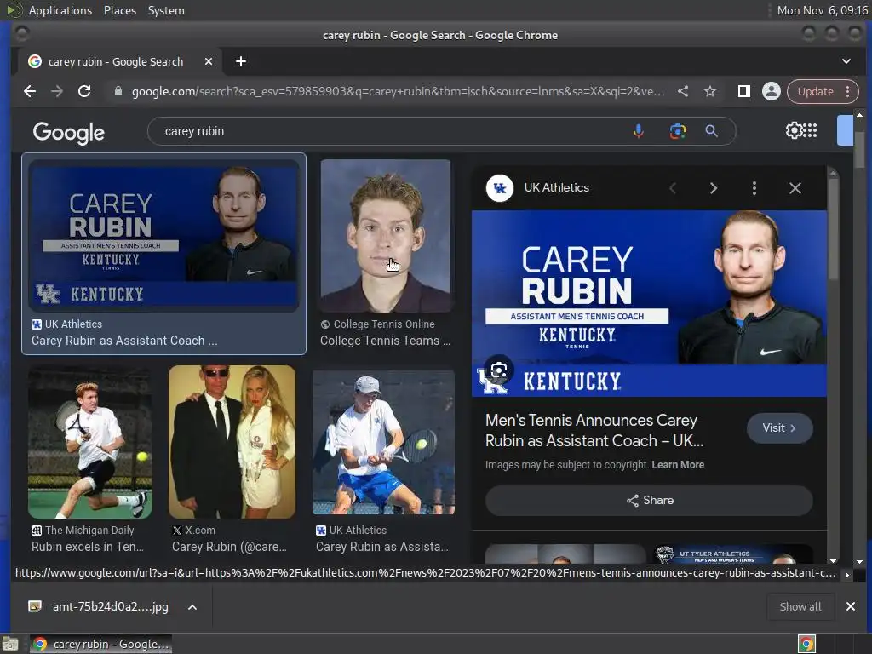The image size is (872, 654).
Task: Click the Update Chrome button
Action: tap(815, 91)
